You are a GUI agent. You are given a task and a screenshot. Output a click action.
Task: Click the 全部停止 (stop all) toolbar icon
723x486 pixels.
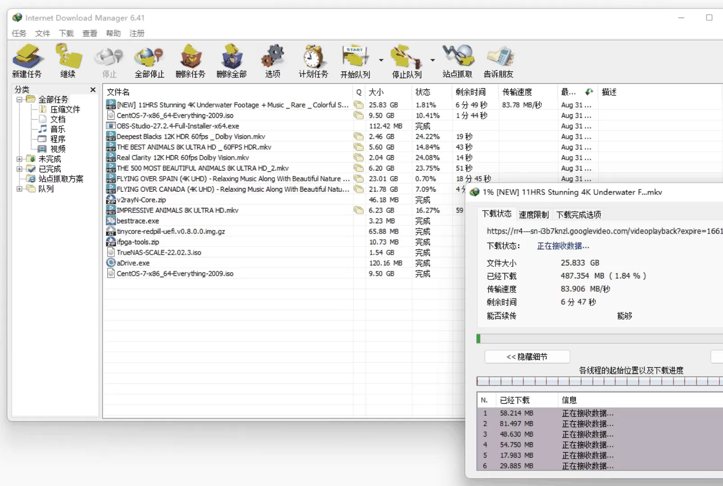click(x=150, y=61)
